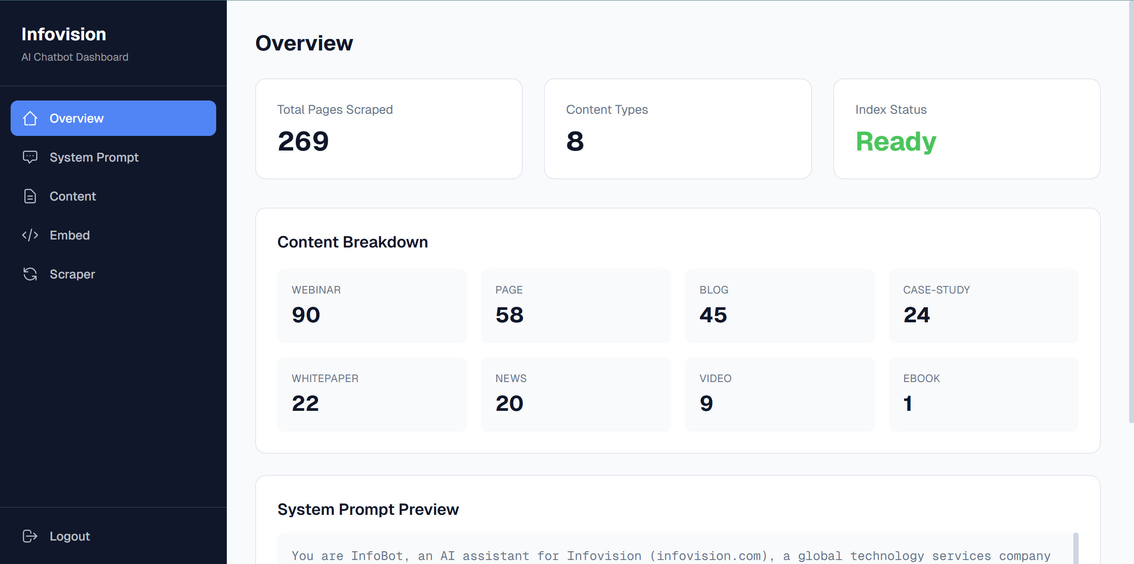
Task: Click the System Prompt chat bubble icon
Action: tap(30, 157)
